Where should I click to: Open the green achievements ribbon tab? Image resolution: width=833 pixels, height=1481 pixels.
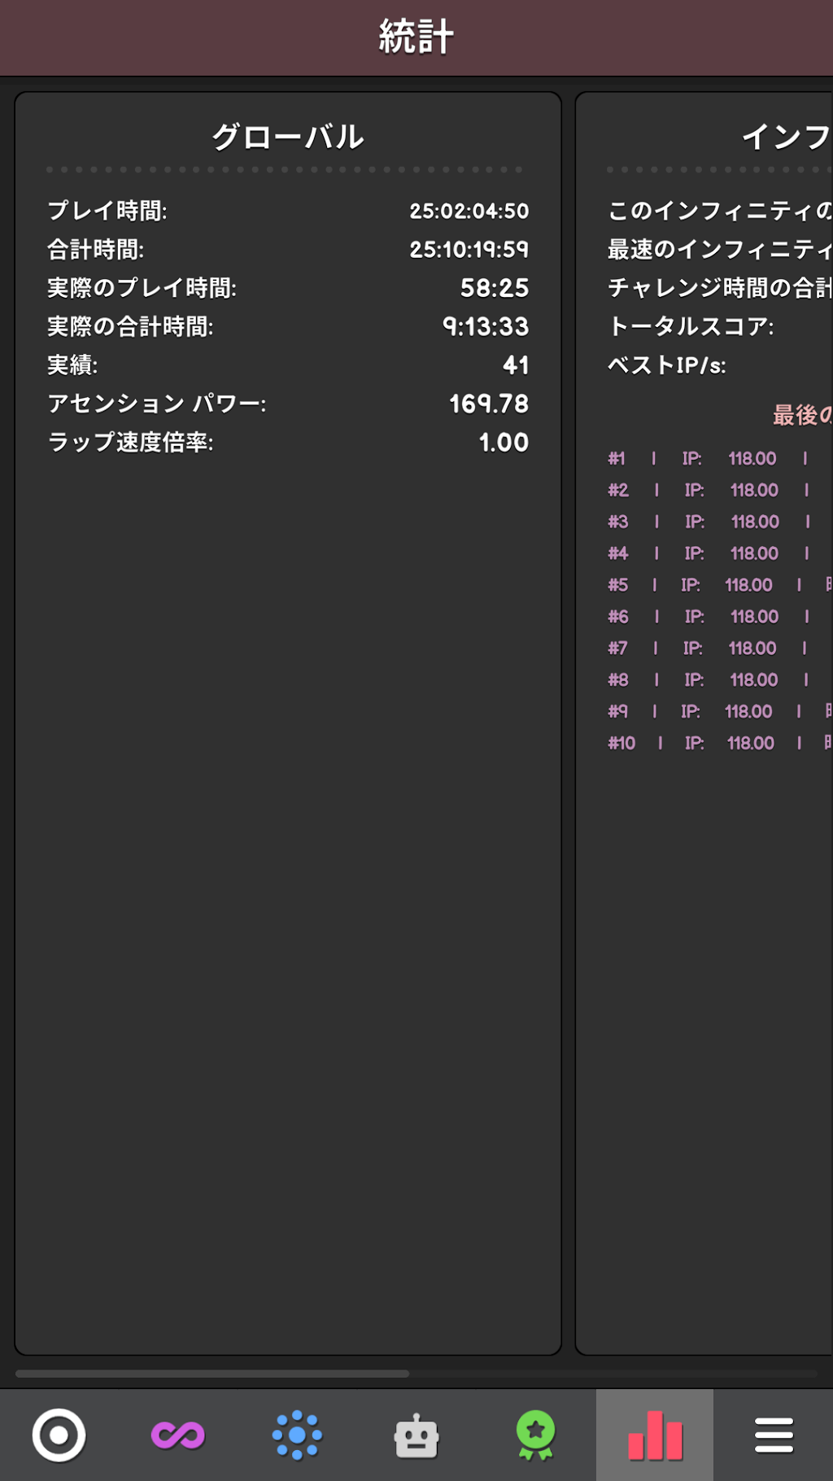[535, 1435]
